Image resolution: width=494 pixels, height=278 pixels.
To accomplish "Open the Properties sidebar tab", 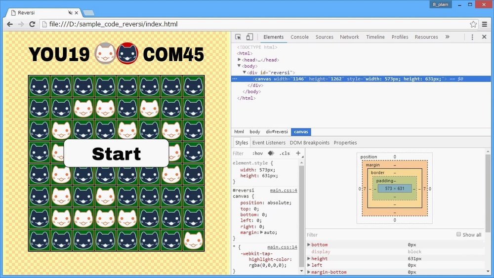I will [345, 143].
